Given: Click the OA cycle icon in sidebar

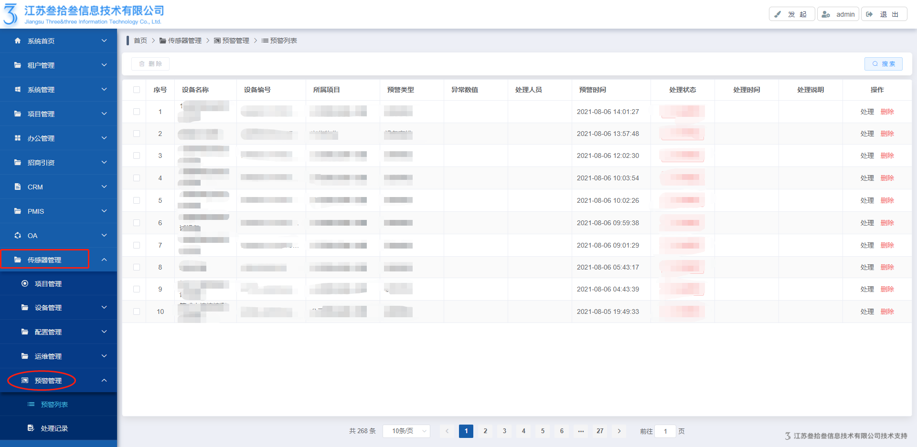Looking at the screenshot, I should click(18, 236).
